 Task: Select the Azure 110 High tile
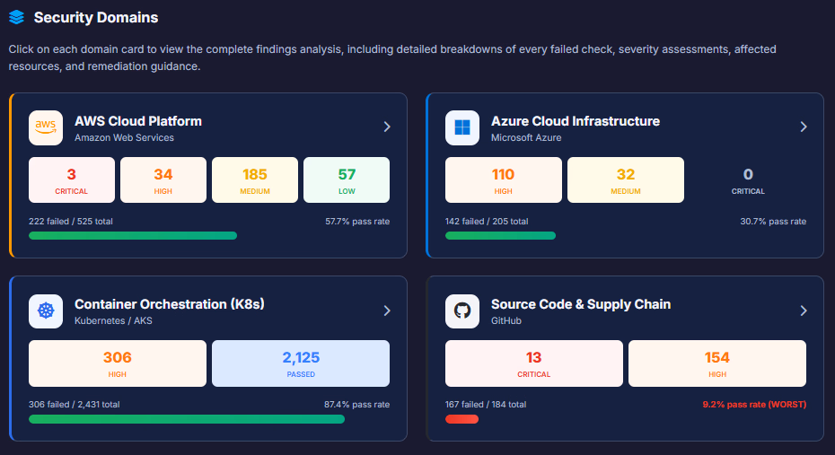[x=503, y=179]
